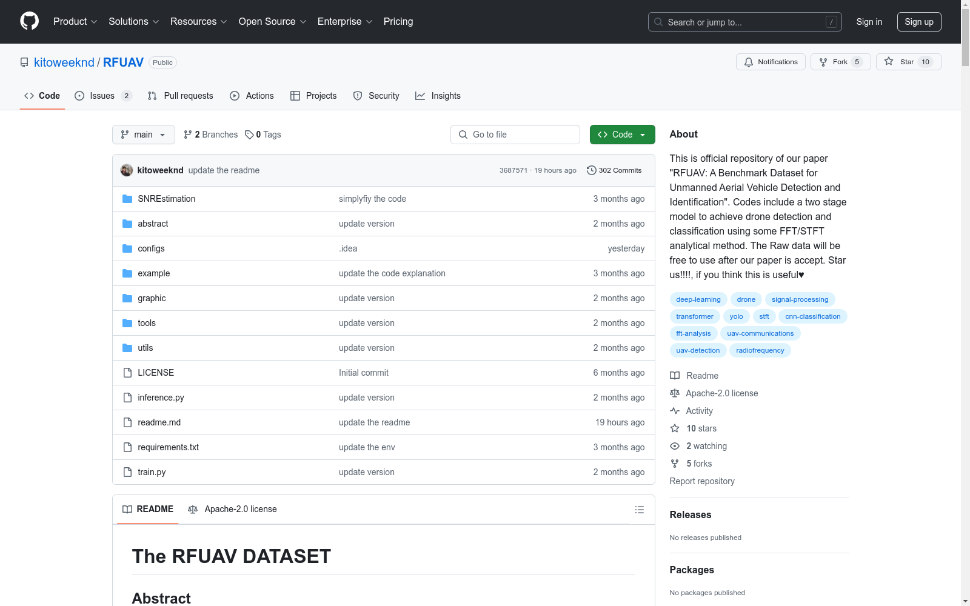Click kitoweeknd's avatar in commit row
This screenshot has width=970, height=606.
(x=127, y=170)
